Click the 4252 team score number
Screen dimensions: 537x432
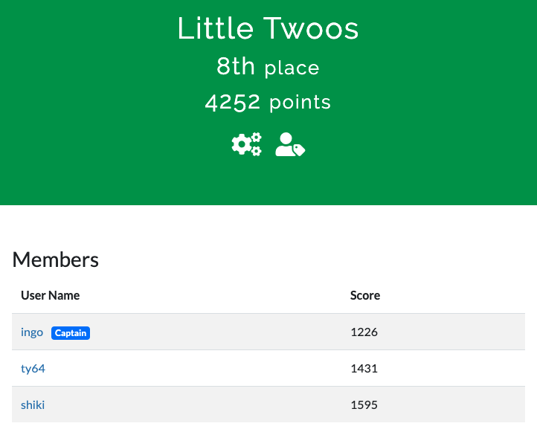[233, 102]
